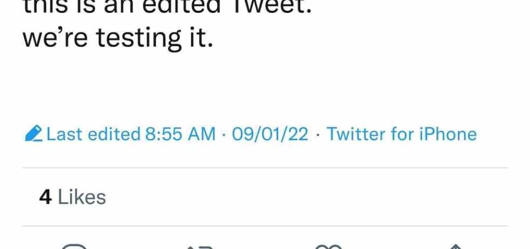
Task: Tap the reply speech bubble icon
Action: (x=74, y=246)
